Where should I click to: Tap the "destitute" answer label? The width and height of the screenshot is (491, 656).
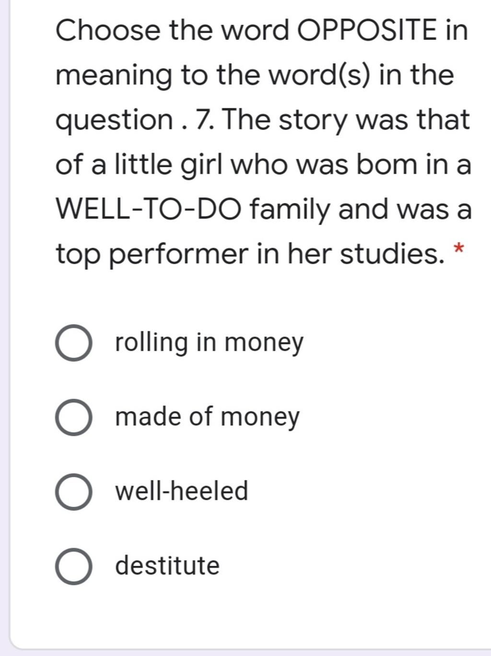point(167,565)
